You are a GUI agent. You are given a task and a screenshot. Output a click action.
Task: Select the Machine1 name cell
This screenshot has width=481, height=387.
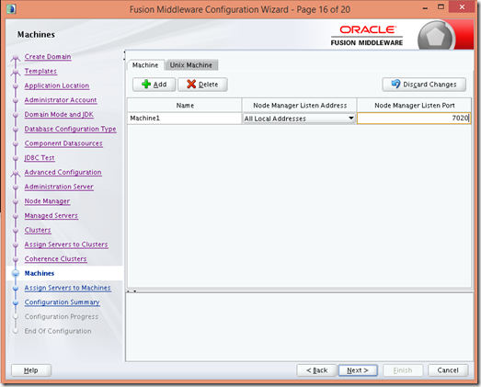pyautogui.click(x=185, y=118)
